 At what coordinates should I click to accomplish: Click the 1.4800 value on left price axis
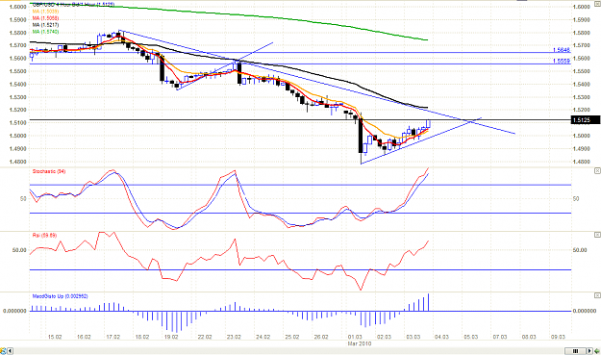pos(18,162)
